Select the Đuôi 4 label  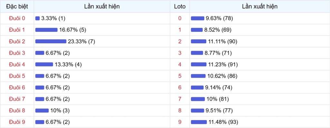[x=17, y=64]
